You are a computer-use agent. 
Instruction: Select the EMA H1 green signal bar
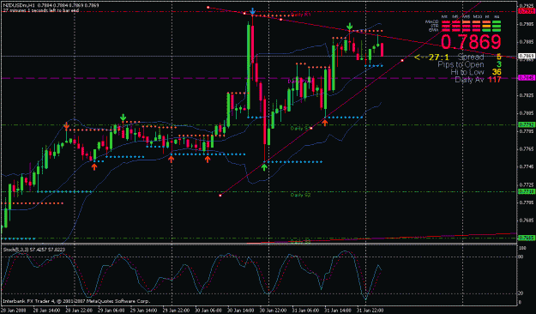coord(486,30)
